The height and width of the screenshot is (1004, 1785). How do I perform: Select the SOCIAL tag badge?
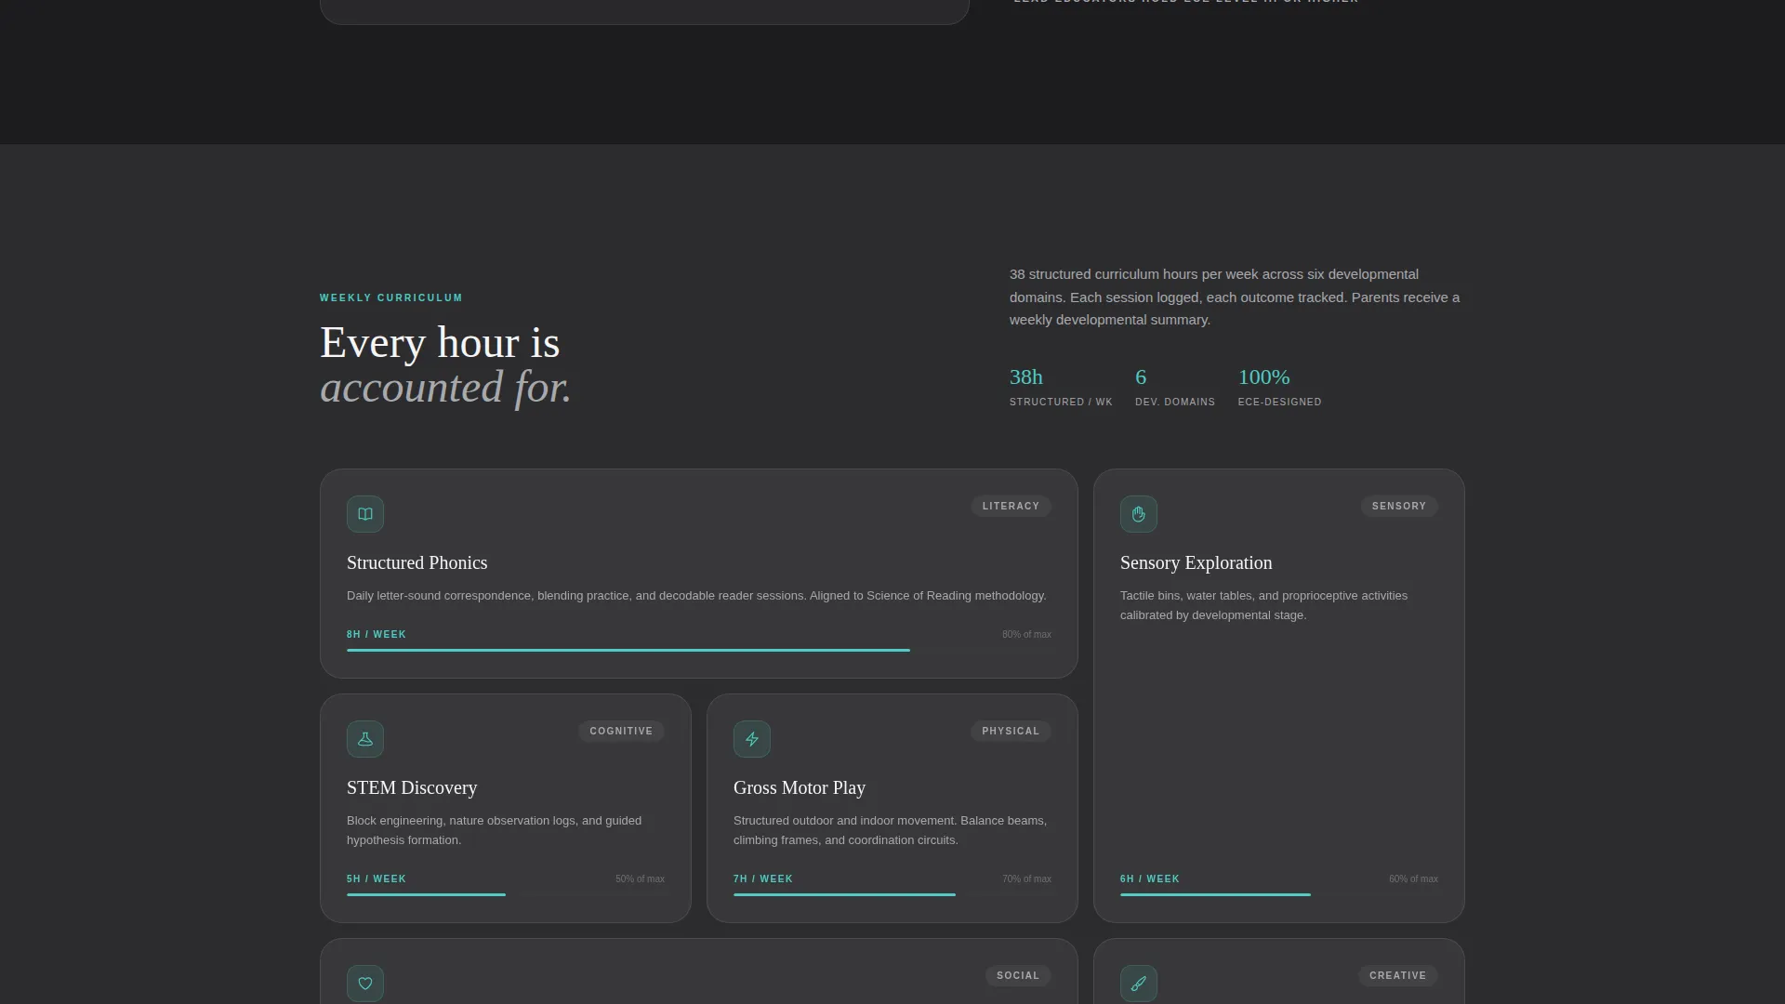[x=1018, y=976]
